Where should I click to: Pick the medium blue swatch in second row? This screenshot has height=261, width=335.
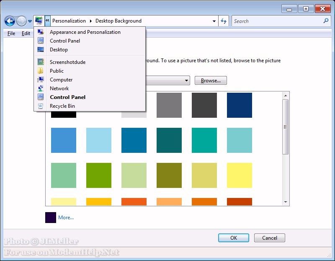(x=64, y=140)
